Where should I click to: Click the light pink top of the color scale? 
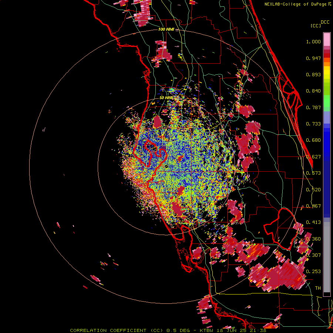click(327, 39)
